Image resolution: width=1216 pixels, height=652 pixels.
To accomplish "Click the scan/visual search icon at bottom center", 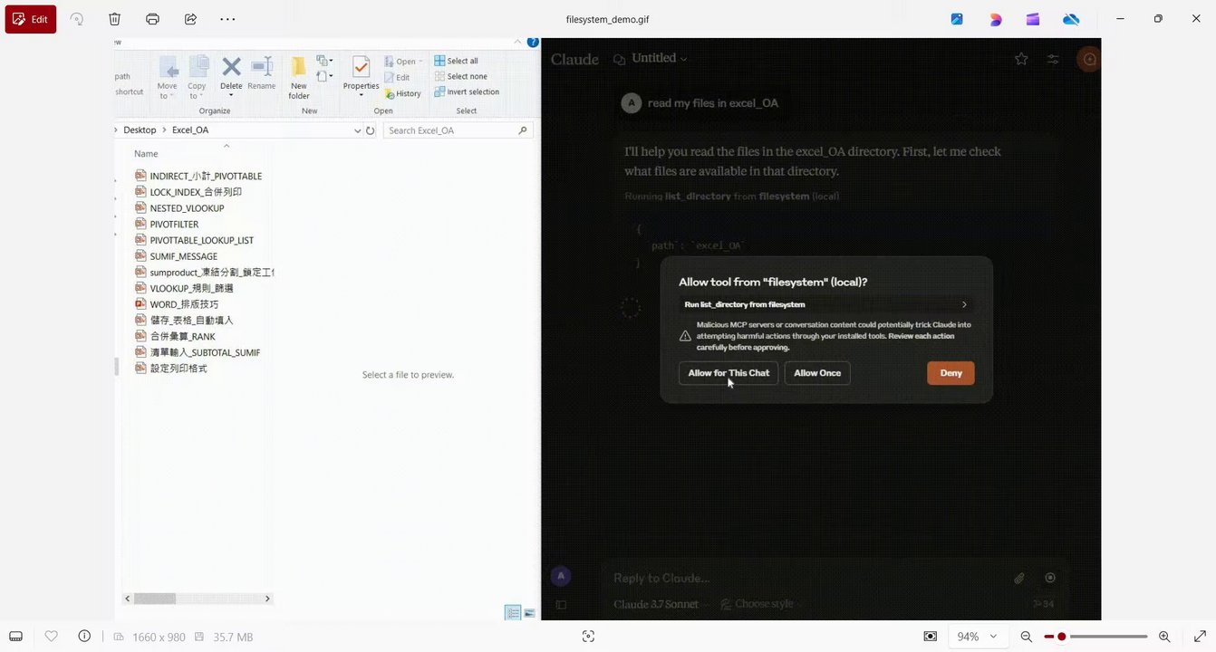I will click(588, 637).
